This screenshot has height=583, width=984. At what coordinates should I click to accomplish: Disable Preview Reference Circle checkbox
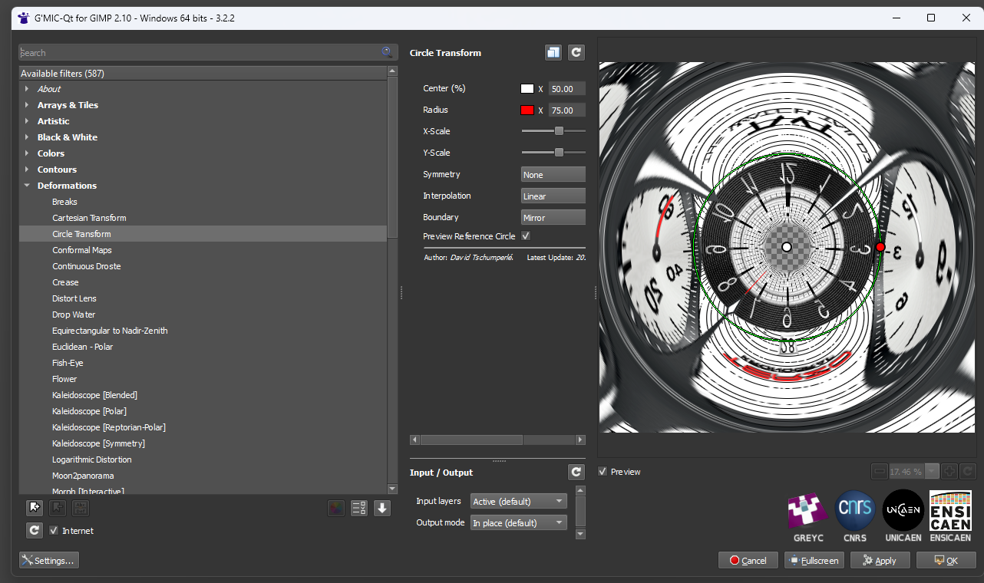[526, 236]
